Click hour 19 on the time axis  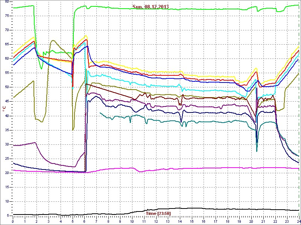(x=240, y=221)
